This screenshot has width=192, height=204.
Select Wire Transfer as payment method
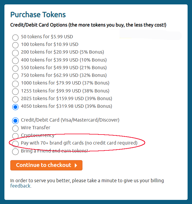click(15, 128)
